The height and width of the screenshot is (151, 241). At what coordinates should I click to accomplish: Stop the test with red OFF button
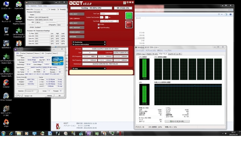click(129, 24)
